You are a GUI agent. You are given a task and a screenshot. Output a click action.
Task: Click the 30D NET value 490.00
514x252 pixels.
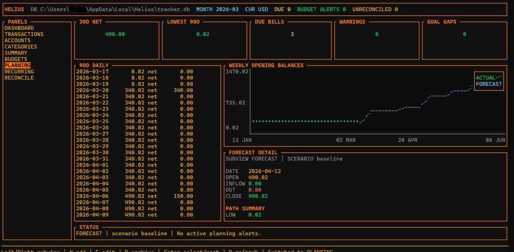115,34
